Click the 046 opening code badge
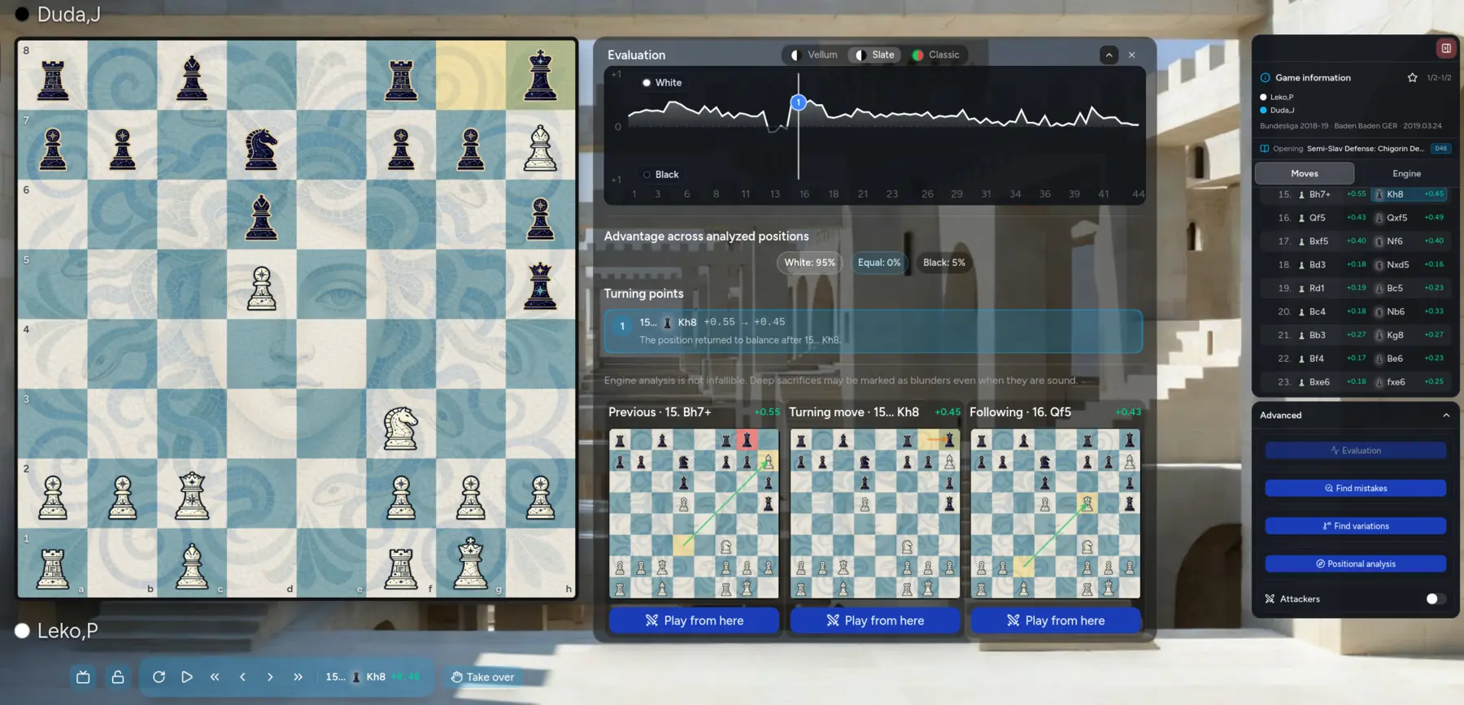Viewport: 1464px width, 705px height. pyautogui.click(x=1441, y=149)
